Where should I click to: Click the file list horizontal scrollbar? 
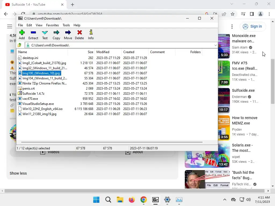112,142
